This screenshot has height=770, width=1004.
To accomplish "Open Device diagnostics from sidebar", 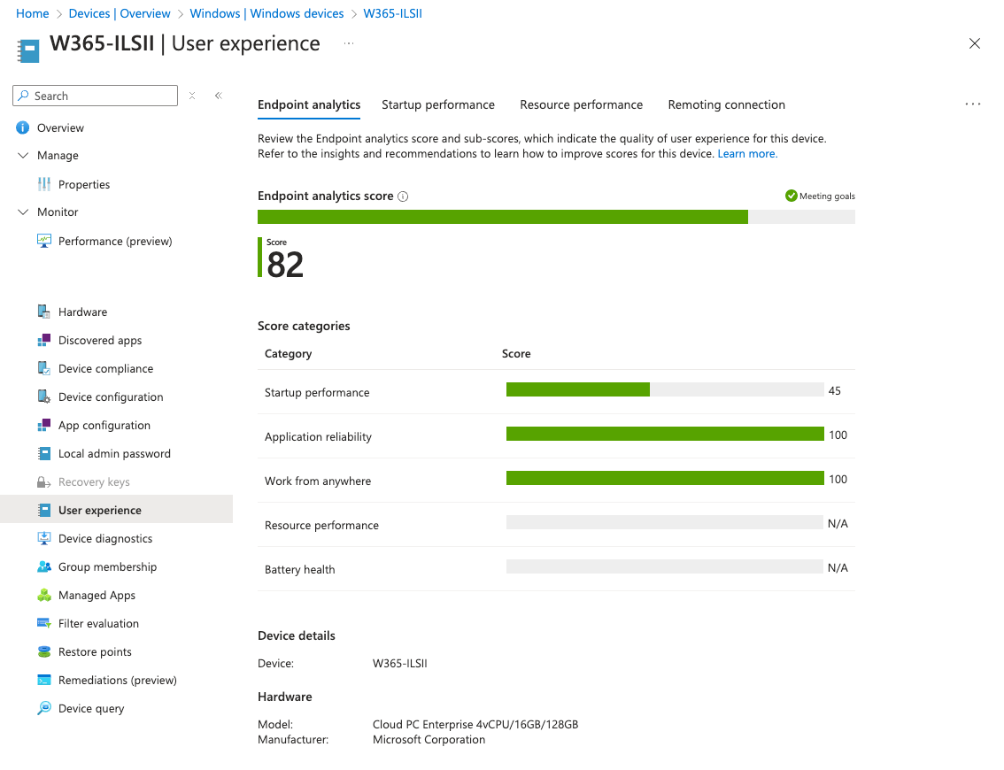I will click(105, 539).
